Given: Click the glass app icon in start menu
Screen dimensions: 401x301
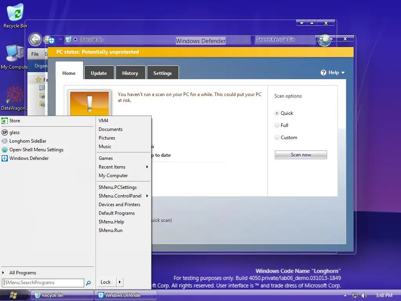Looking at the screenshot, I should (x=5, y=132).
